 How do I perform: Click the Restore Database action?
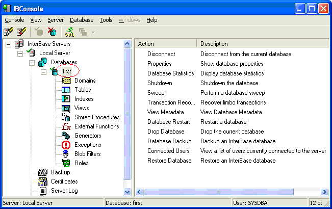point(169,161)
